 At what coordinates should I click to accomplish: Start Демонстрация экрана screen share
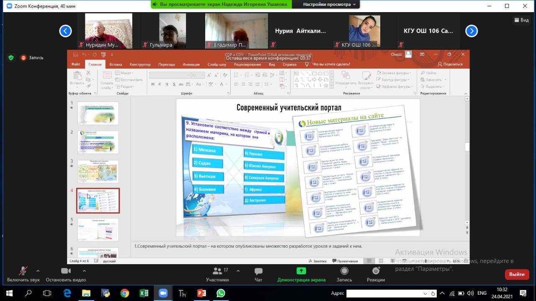point(301,274)
